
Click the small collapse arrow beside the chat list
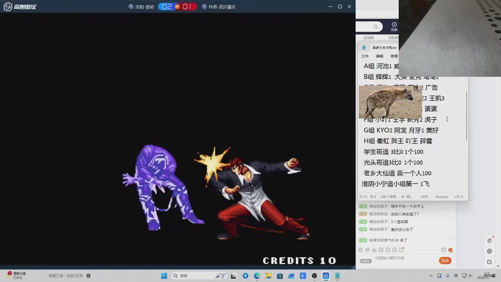point(452,239)
